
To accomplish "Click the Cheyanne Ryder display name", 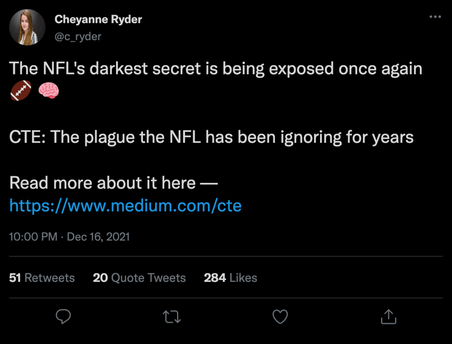I will point(98,19).
